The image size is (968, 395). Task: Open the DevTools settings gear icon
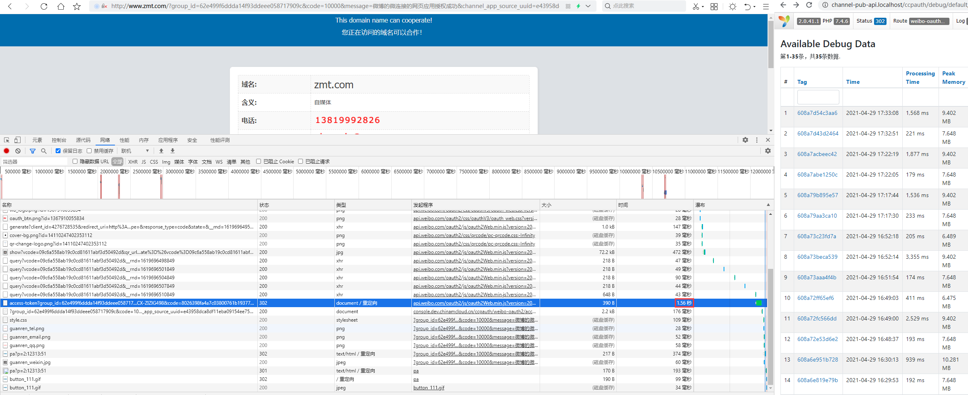pyautogui.click(x=745, y=140)
